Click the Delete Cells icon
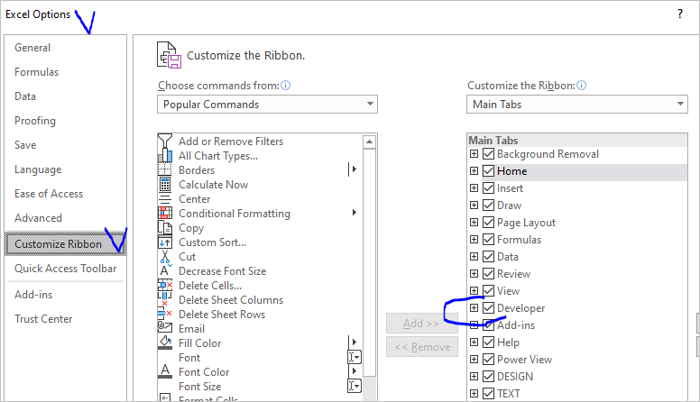Image resolution: width=700 pixels, height=402 pixels. 165,285
